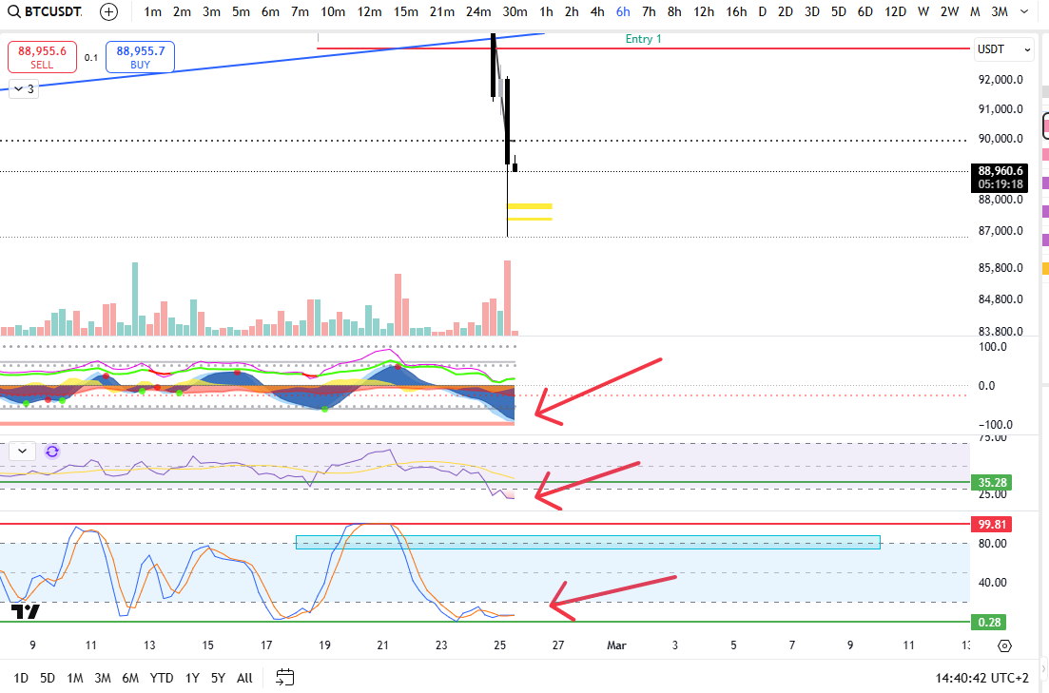Image resolution: width=1049 pixels, height=693 pixels.
Task: Click the purple refresh icon in RSI pane
Action: click(x=52, y=452)
